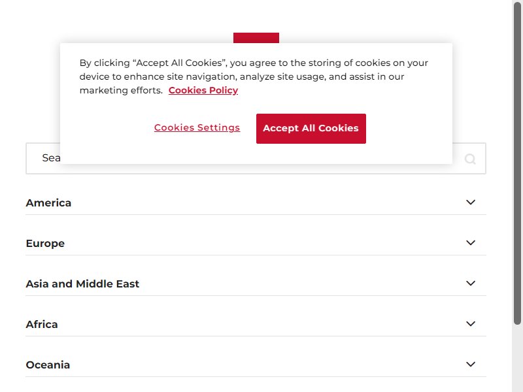This screenshot has height=392, width=523.
Task: Open the Oceania region section
Action: 256,365
